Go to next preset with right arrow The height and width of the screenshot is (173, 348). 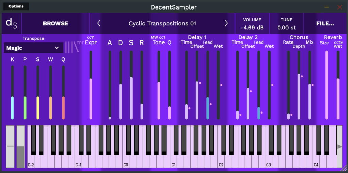tap(226, 23)
